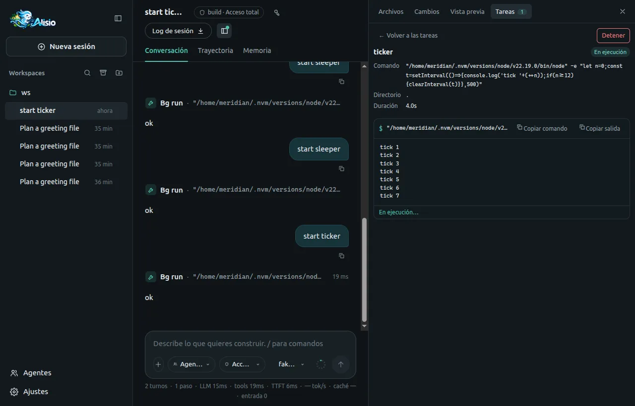Open the fak… model dropdown
635x406 pixels.
point(291,364)
